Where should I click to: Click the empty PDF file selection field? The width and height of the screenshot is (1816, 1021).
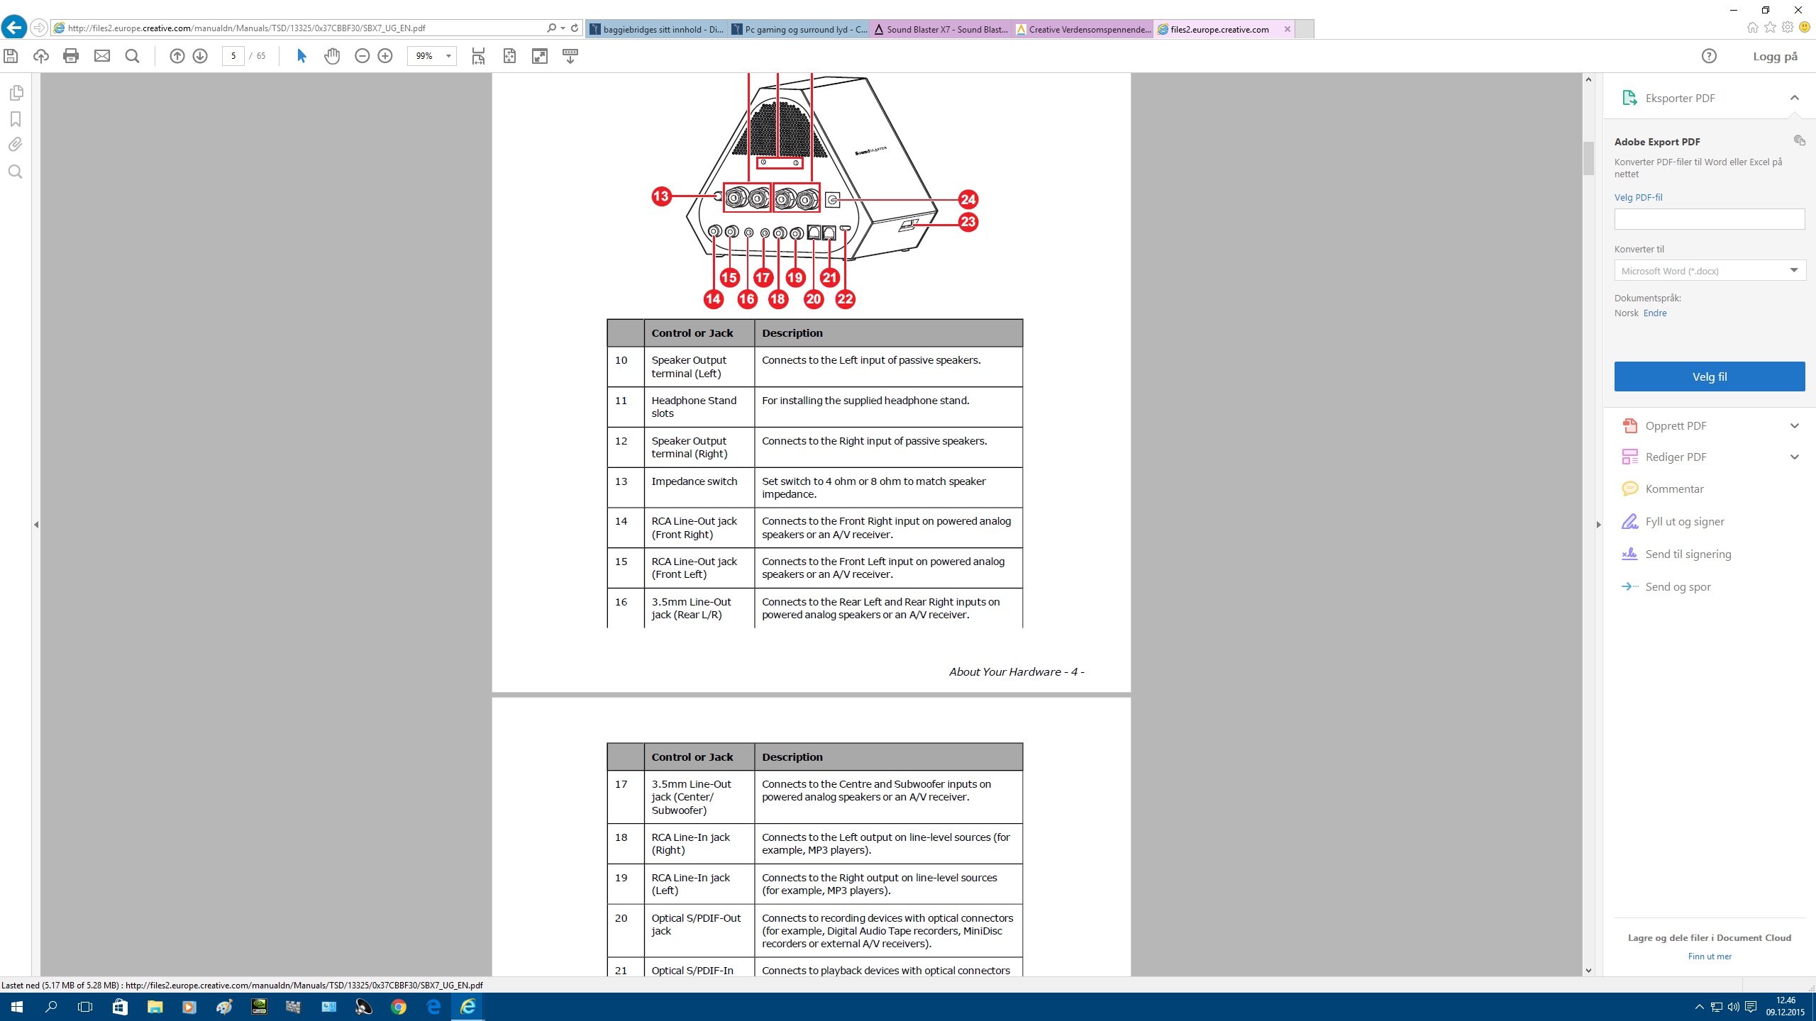click(x=1710, y=219)
